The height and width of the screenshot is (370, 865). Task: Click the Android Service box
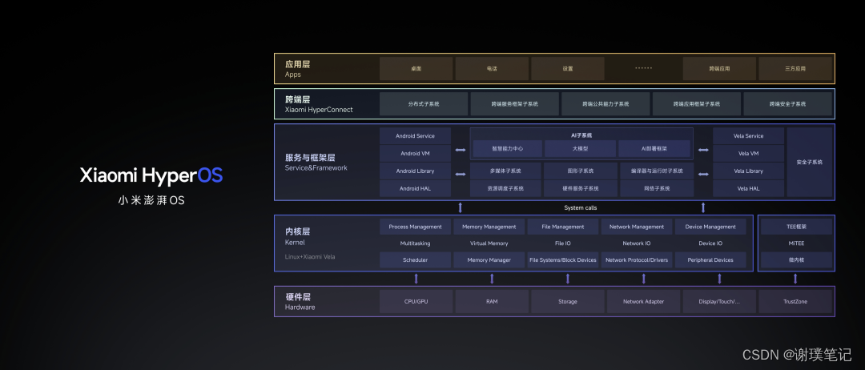415,135
